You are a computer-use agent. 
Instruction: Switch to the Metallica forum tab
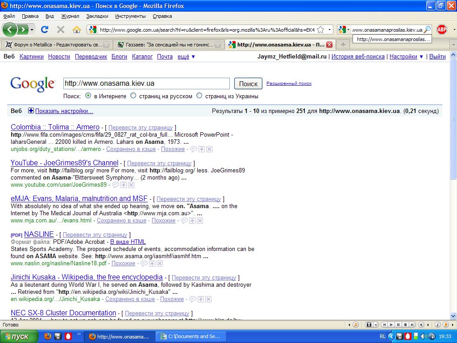(x=54, y=45)
